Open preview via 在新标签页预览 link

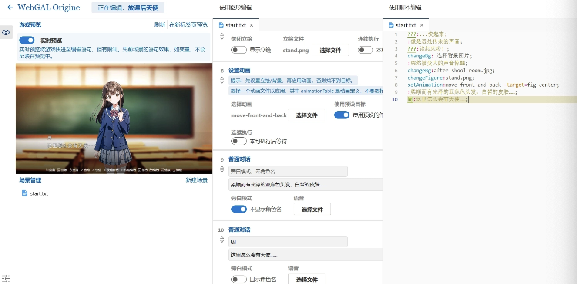click(188, 25)
